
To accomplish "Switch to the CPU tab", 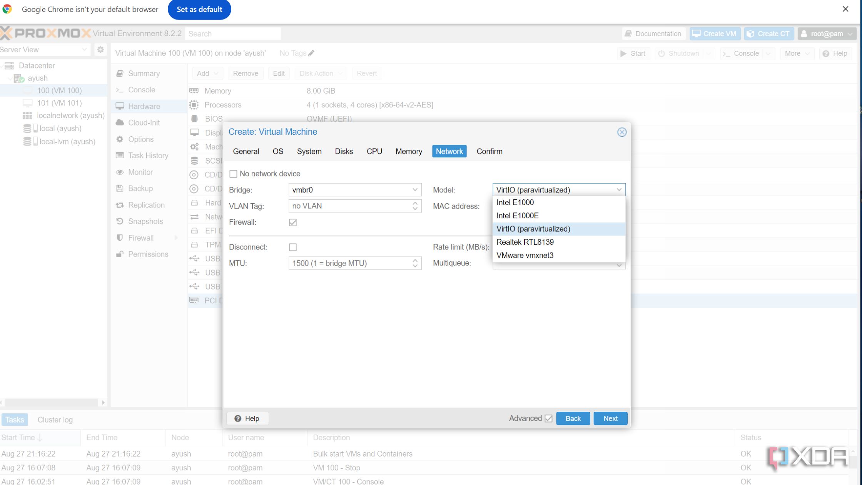I will tap(374, 151).
